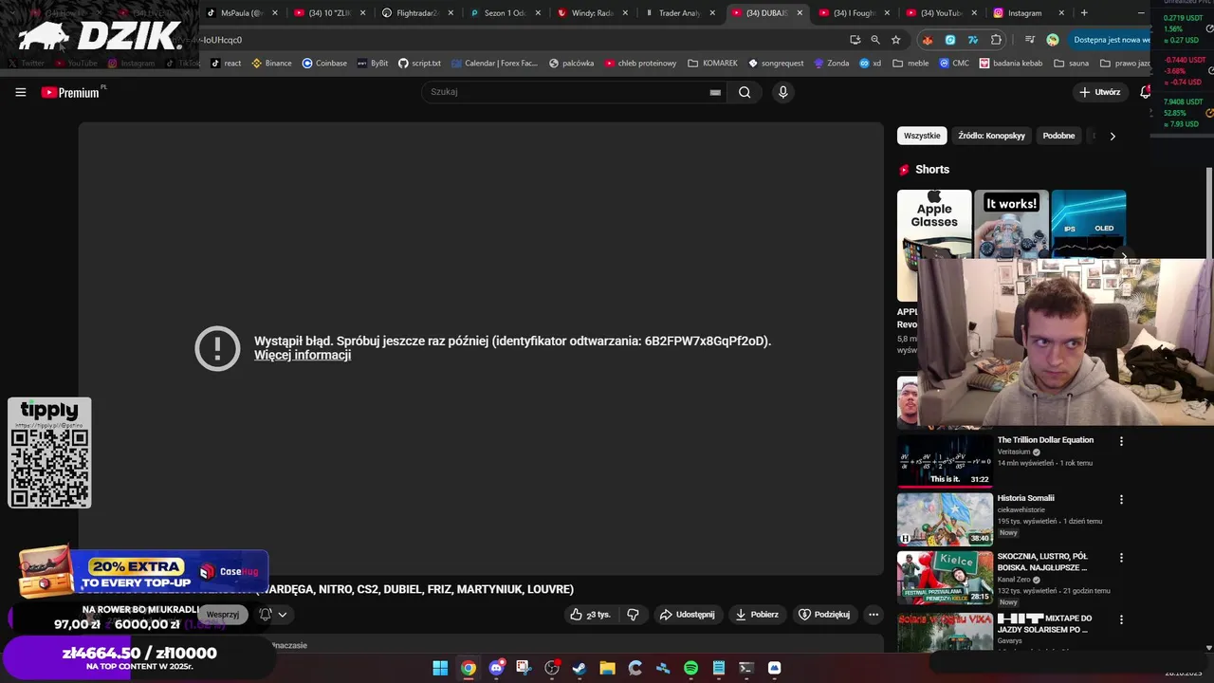Zoom page with magnifier icon in address bar

click(875, 40)
